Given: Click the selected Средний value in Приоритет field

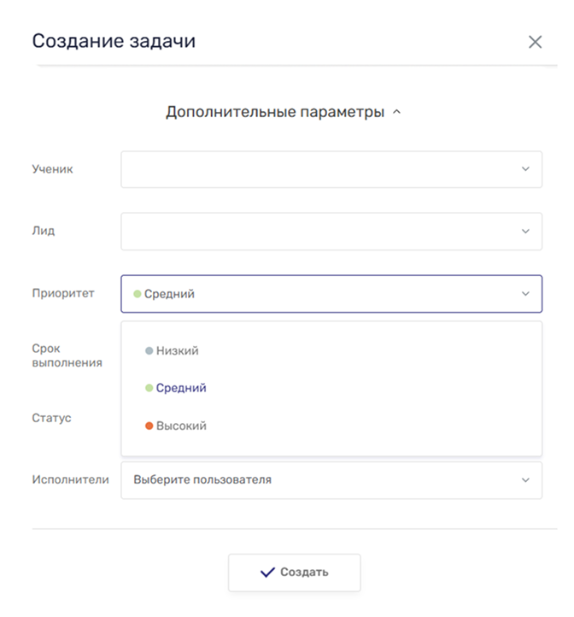Looking at the screenshot, I should tap(169, 294).
